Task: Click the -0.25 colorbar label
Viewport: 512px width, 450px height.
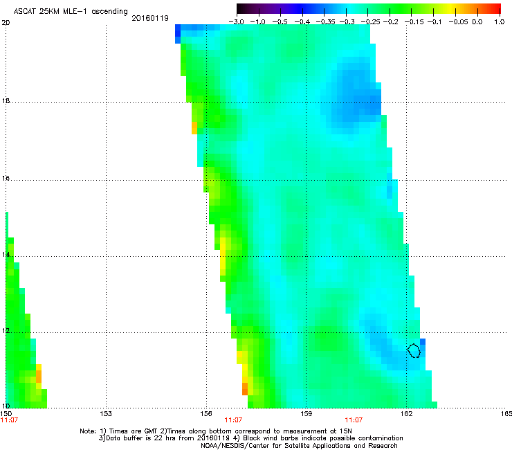Action: [x=370, y=22]
